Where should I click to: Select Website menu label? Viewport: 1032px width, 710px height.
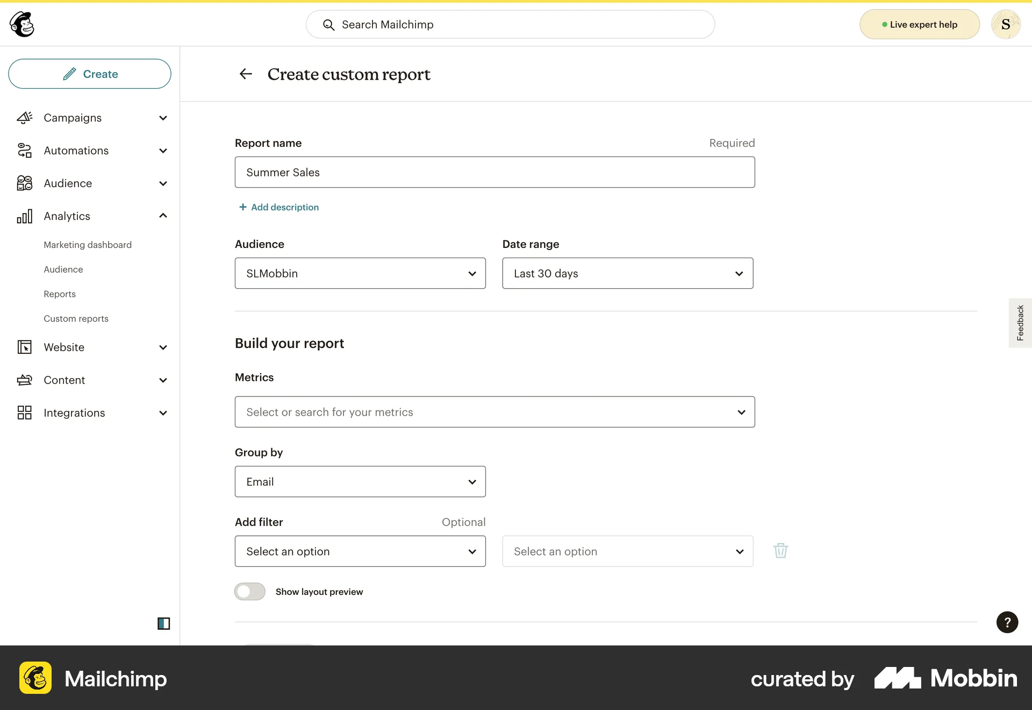[x=64, y=347]
